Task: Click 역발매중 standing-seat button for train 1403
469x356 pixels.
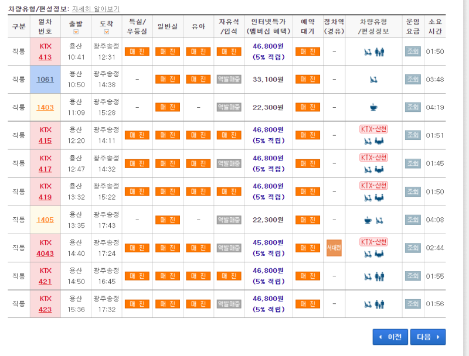Action: tap(229, 107)
